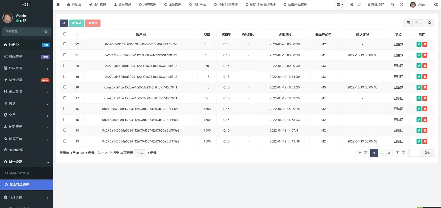This screenshot has width=441, height=208.
Task: Go to page 3 in pagination
Action: (x=389, y=153)
